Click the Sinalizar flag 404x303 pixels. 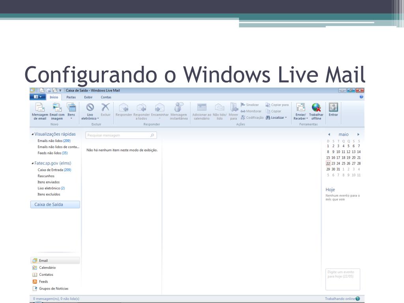pos(250,105)
